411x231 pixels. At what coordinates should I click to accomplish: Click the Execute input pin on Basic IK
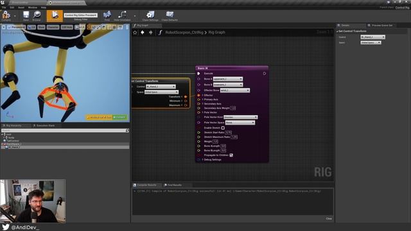click(198, 74)
